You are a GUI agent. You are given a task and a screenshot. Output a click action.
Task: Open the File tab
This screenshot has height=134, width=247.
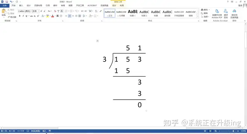tap(4, 5)
